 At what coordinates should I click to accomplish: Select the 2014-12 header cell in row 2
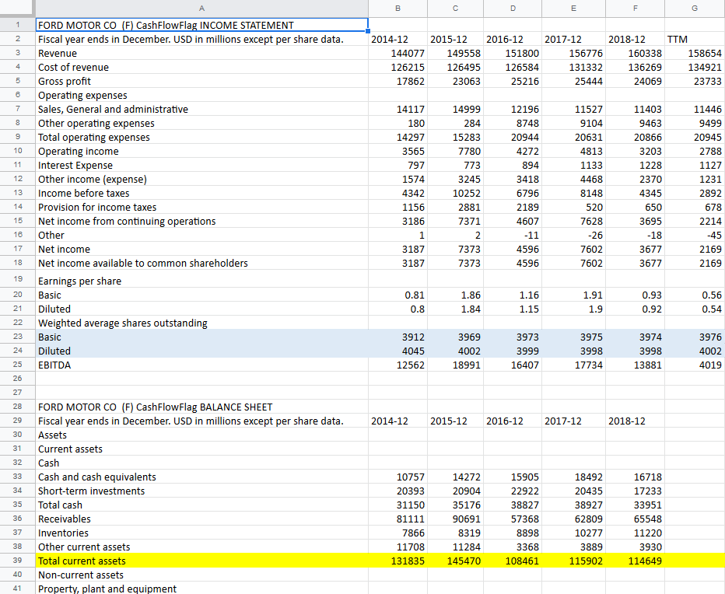click(398, 39)
